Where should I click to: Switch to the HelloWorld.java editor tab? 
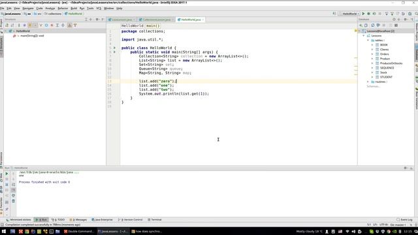pyautogui.click(x=191, y=20)
